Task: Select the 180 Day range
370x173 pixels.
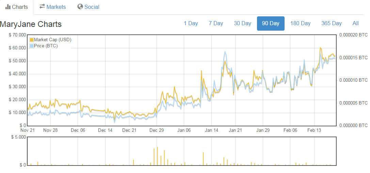Action: tap(300, 23)
